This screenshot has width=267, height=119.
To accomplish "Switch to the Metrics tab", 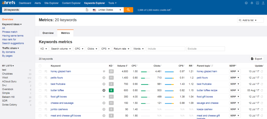I will tap(65, 33).
